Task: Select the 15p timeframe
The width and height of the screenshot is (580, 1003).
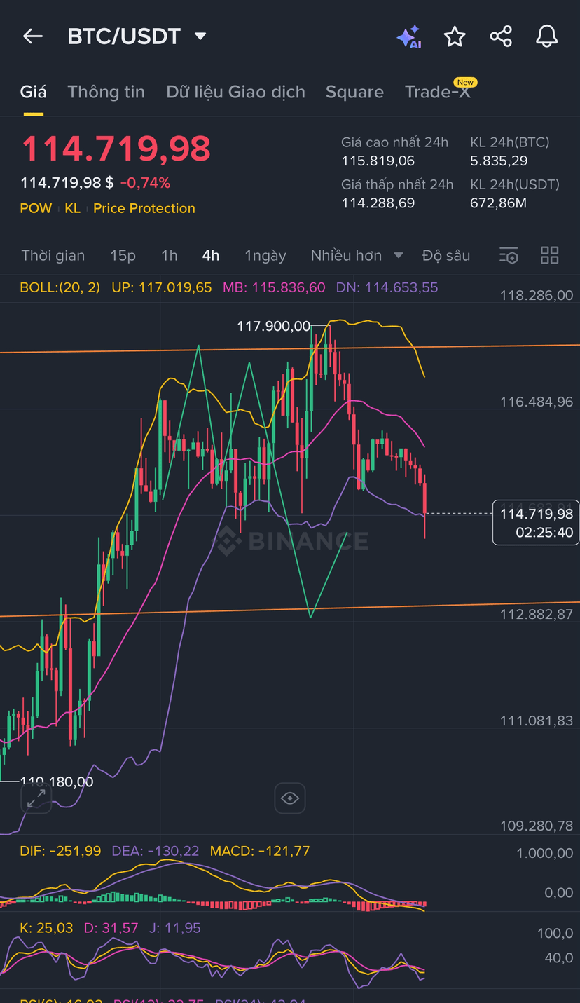Action: [x=123, y=256]
